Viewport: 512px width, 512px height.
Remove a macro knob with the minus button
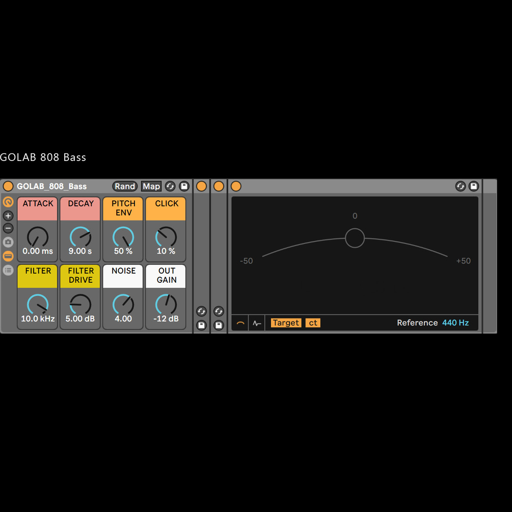click(x=8, y=228)
